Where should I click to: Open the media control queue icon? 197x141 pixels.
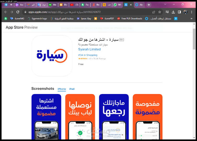coord(167,12)
